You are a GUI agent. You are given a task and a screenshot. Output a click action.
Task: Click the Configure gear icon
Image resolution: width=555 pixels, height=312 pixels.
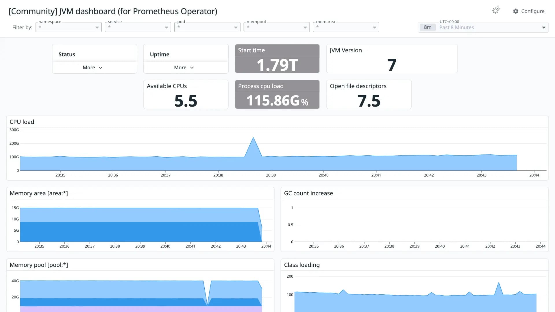516,11
